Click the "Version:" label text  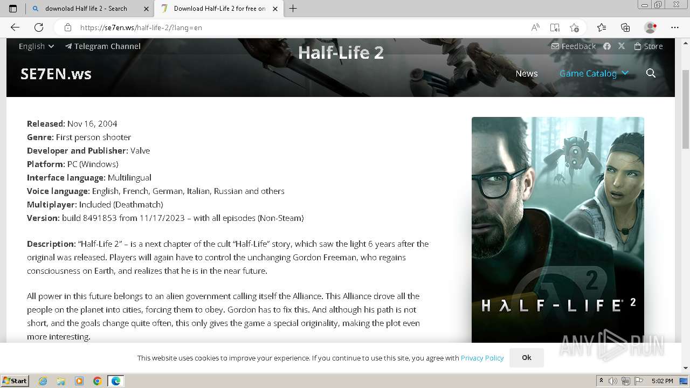point(43,218)
